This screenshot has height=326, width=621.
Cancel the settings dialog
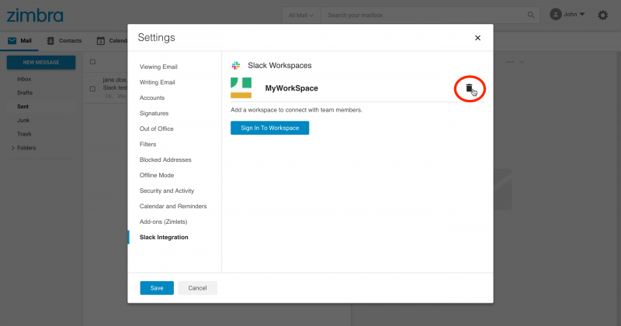point(197,288)
